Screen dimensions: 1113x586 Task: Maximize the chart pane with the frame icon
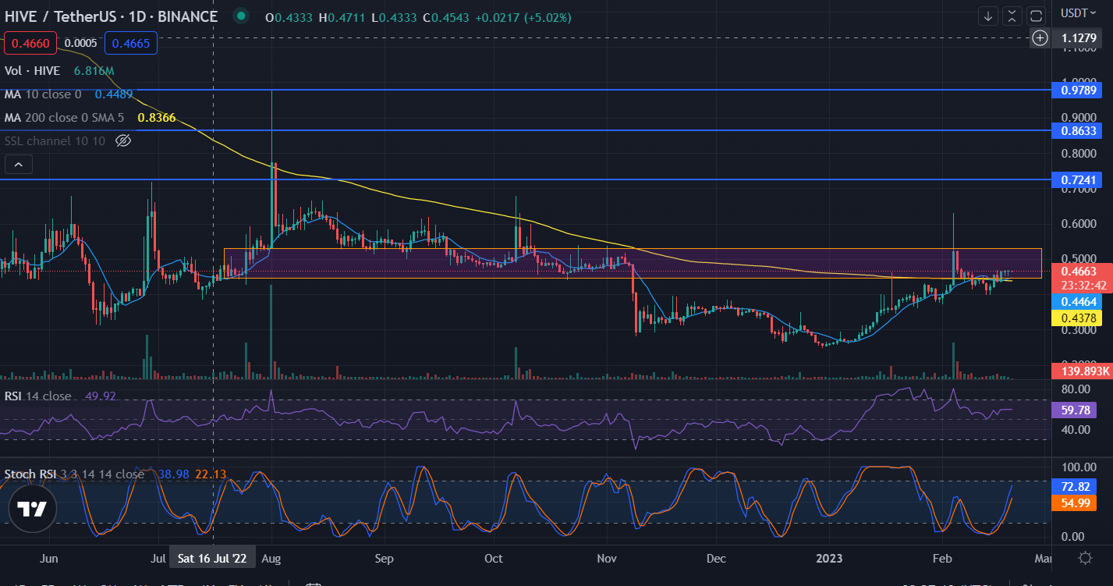(1036, 16)
